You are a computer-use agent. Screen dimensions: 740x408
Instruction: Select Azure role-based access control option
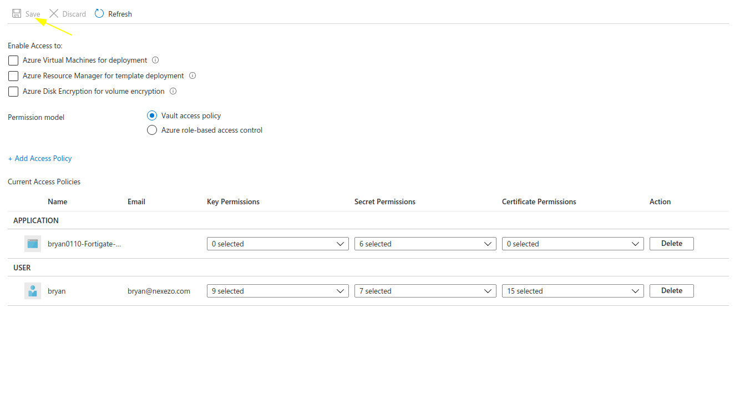152,130
